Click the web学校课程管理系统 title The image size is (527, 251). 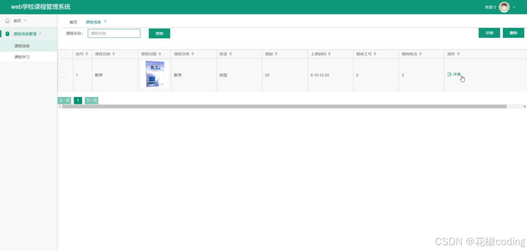(41, 7)
